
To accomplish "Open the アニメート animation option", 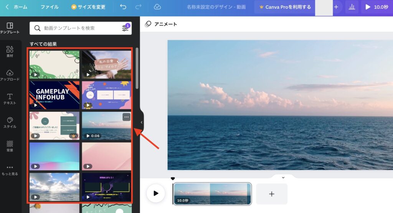I will pyautogui.click(x=161, y=24).
